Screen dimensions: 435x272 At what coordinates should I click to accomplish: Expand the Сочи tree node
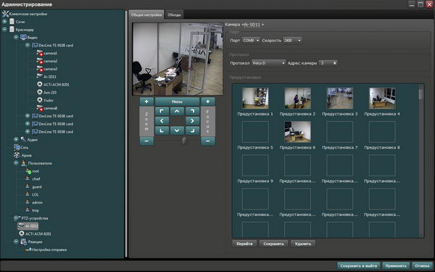click(x=4, y=21)
